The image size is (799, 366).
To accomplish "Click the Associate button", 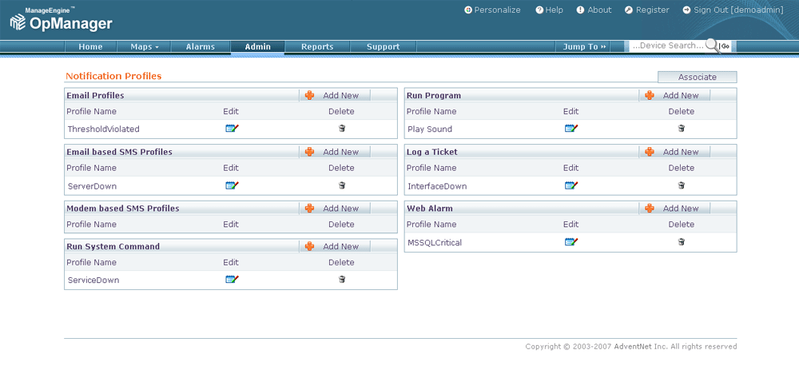I will click(x=697, y=78).
